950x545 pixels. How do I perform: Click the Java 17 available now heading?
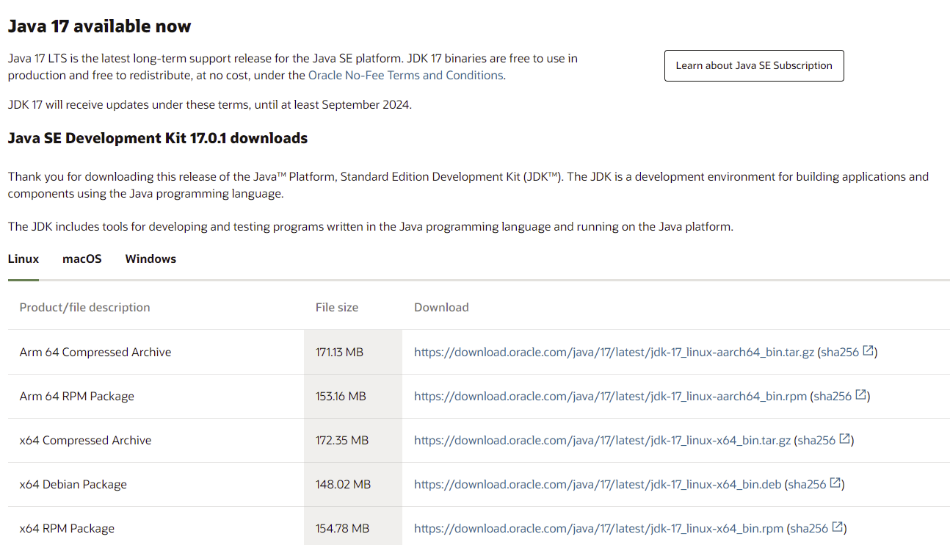[x=100, y=26]
